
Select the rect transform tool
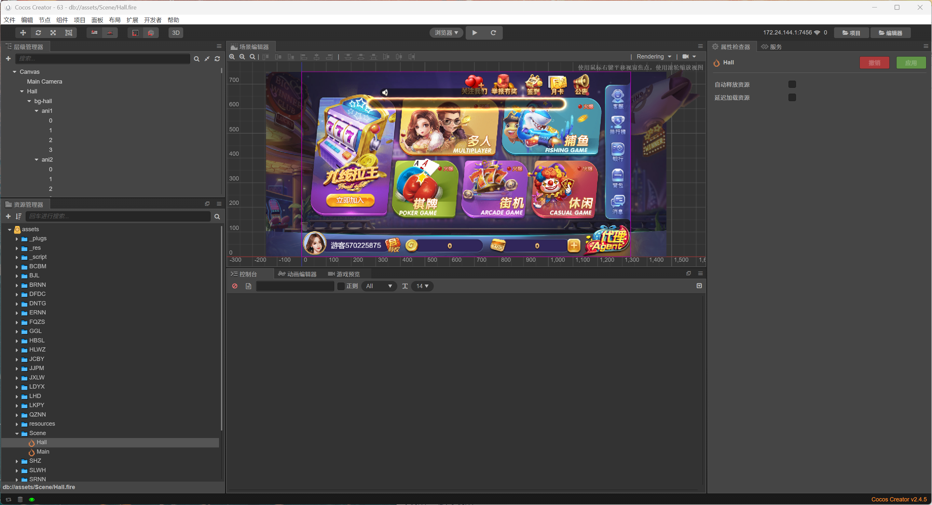[x=68, y=33]
